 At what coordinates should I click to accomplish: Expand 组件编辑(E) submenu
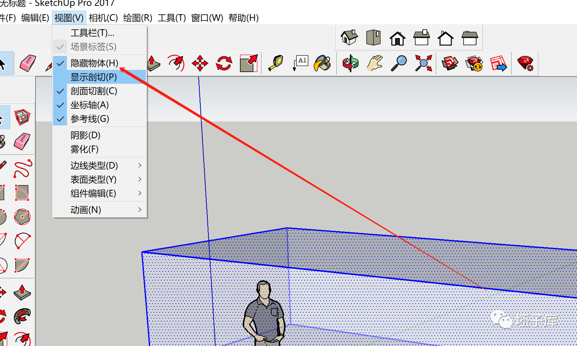click(99, 193)
